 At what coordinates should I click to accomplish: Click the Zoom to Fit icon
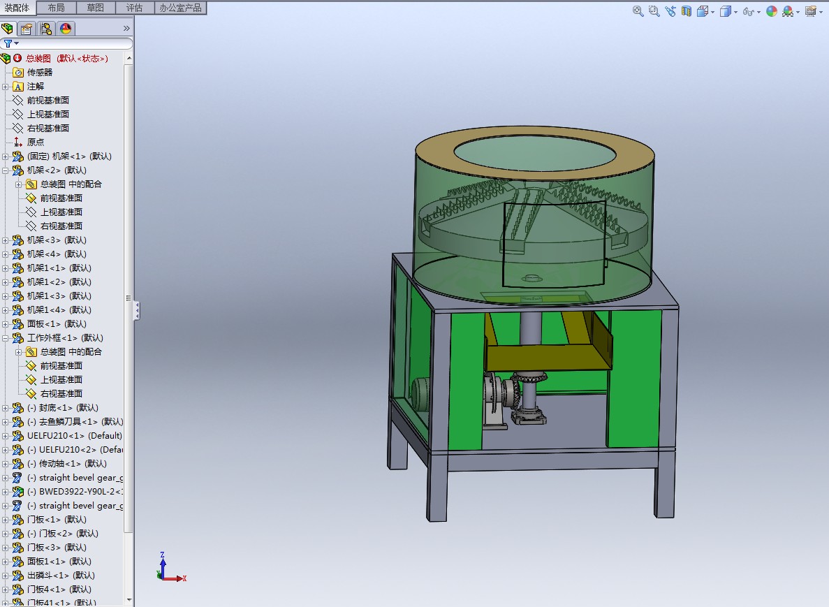click(638, 11)
